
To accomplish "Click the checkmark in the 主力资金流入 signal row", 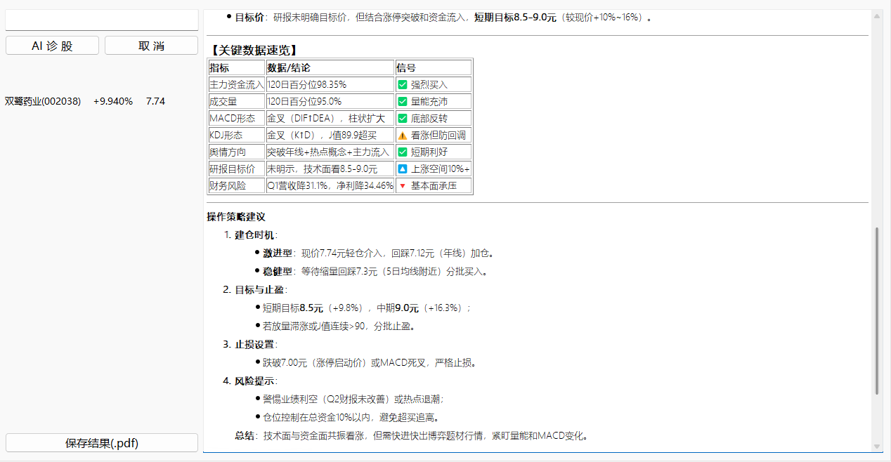I will click(x=402, y=84).
